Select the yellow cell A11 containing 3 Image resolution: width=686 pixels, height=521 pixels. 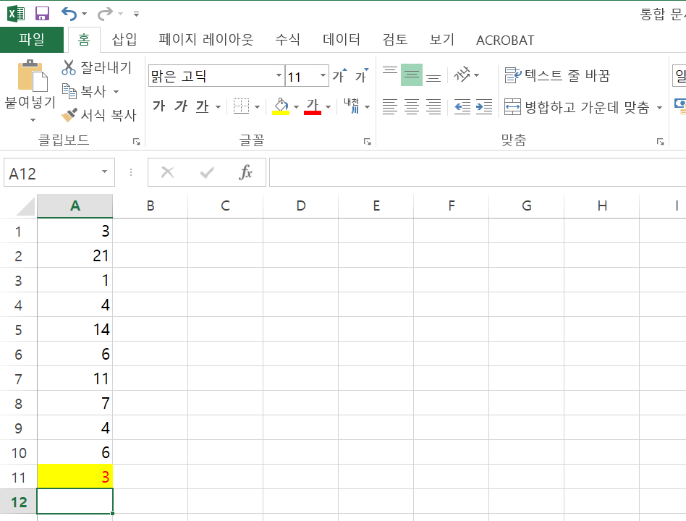75,476
